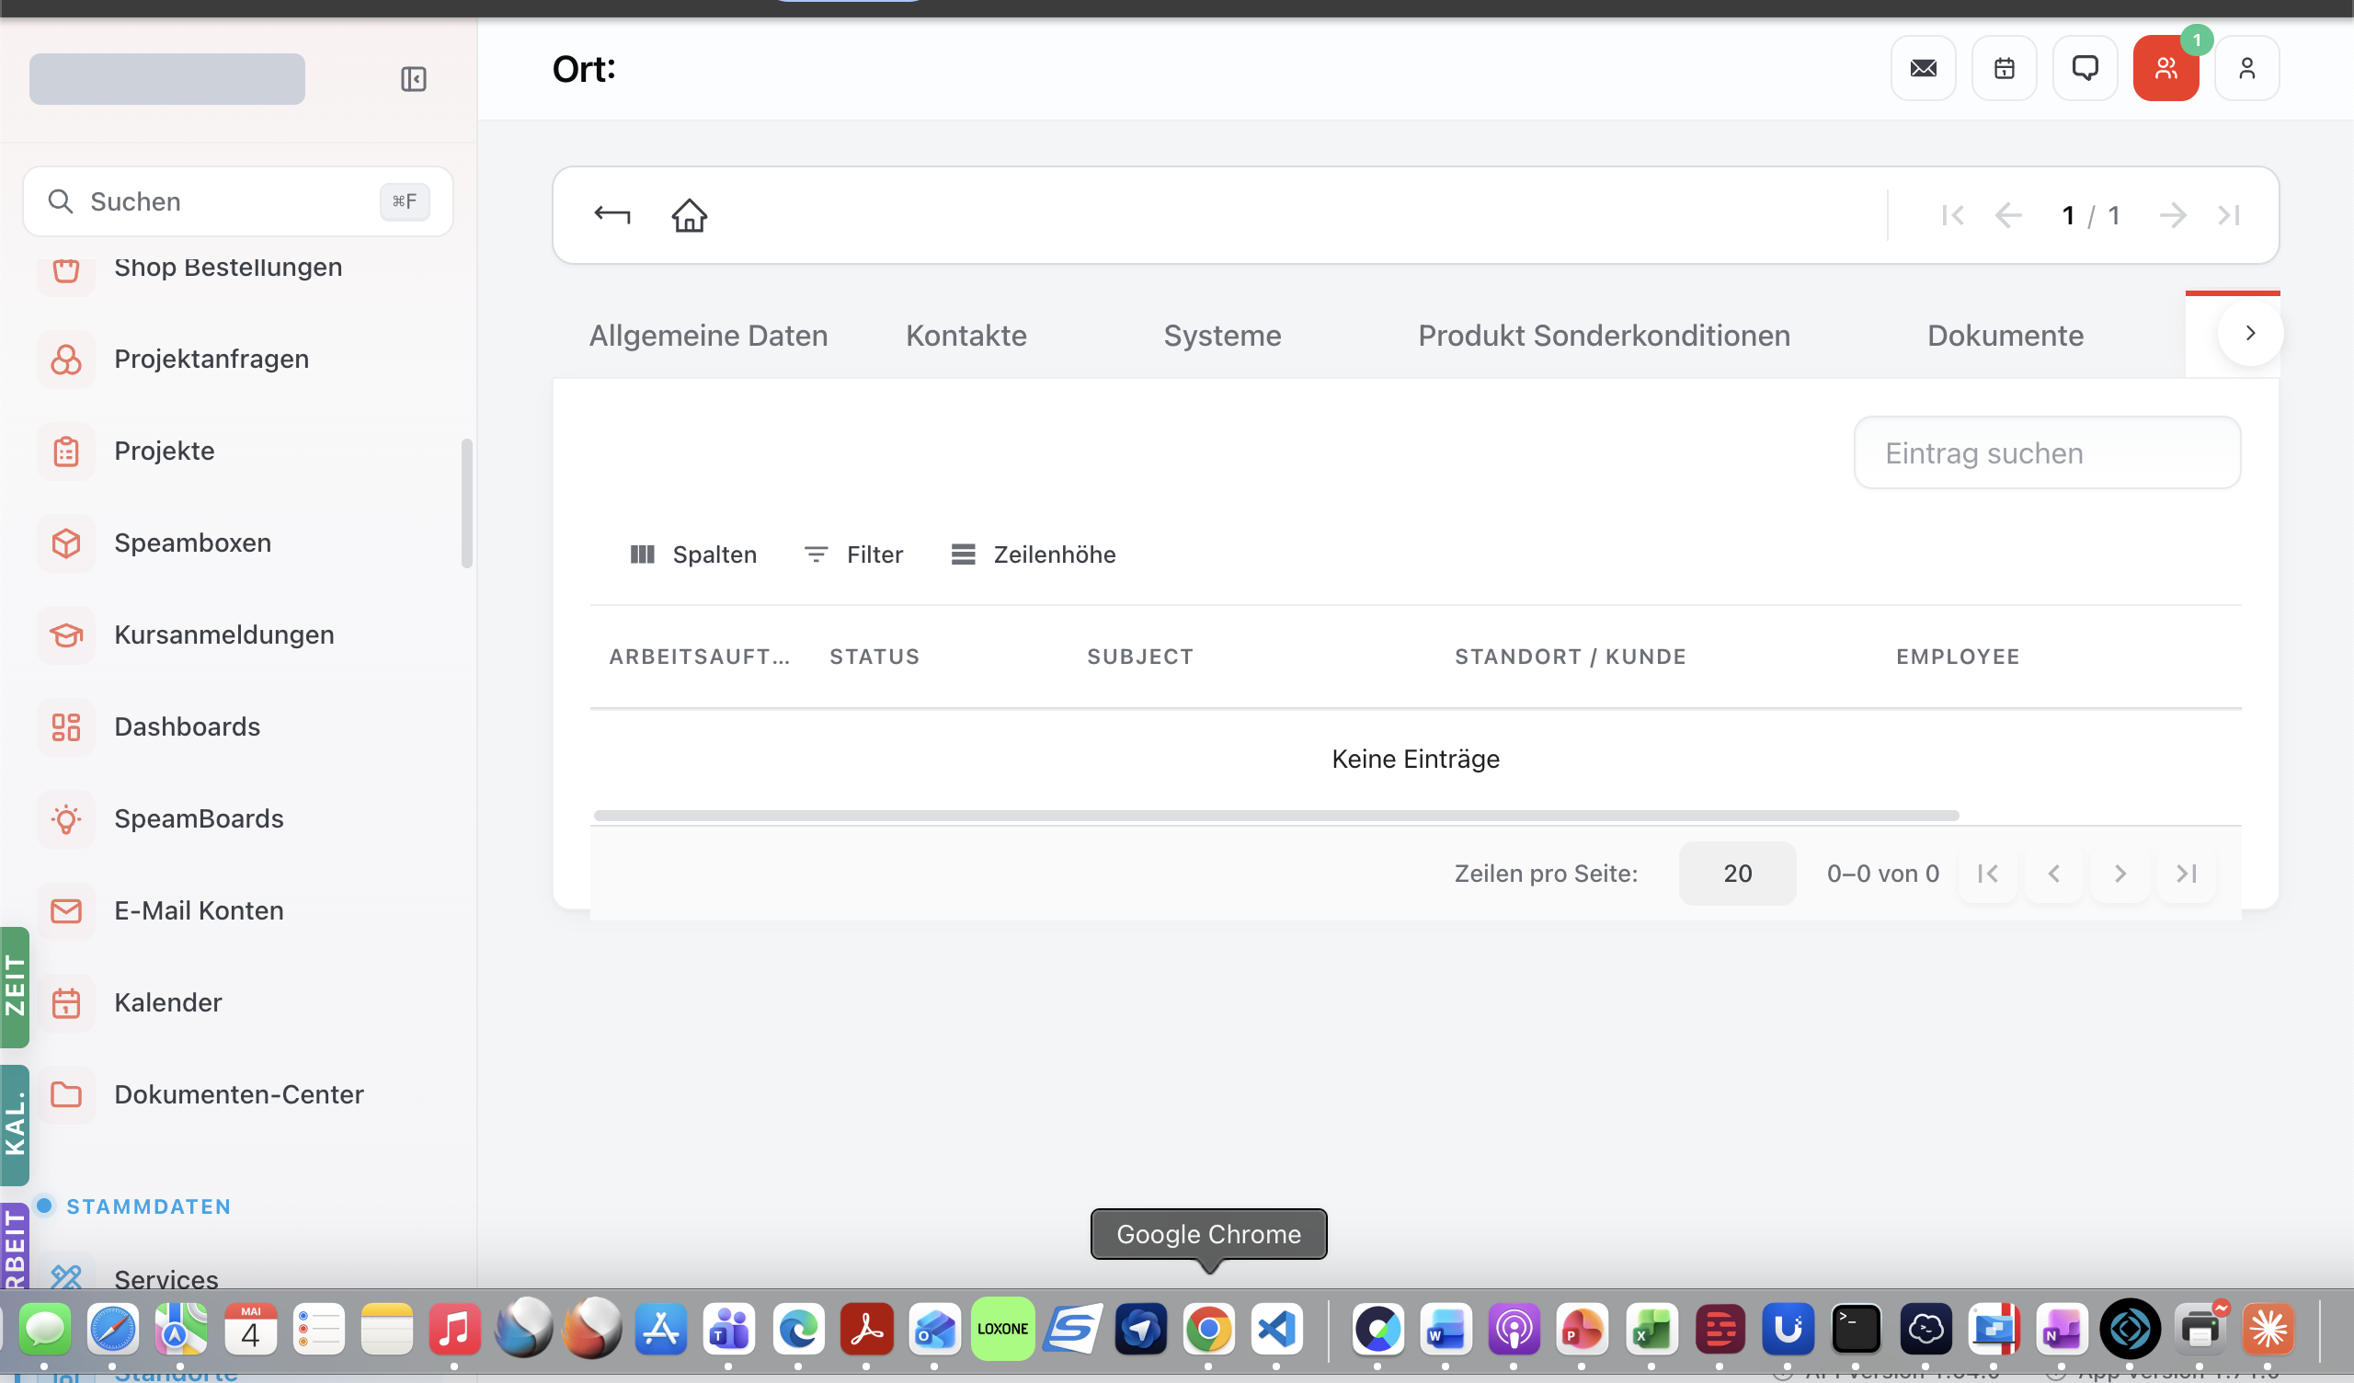Click the sidebar vertical scrollbar
2354x1383 pixels.
pos(466,503)
